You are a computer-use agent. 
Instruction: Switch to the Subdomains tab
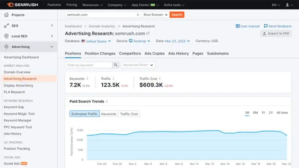[218, 53]
